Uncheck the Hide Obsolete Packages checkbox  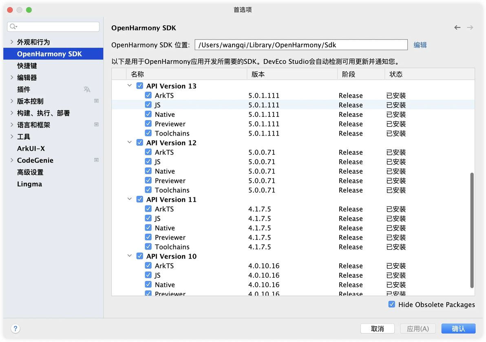[x=392, y=304]
